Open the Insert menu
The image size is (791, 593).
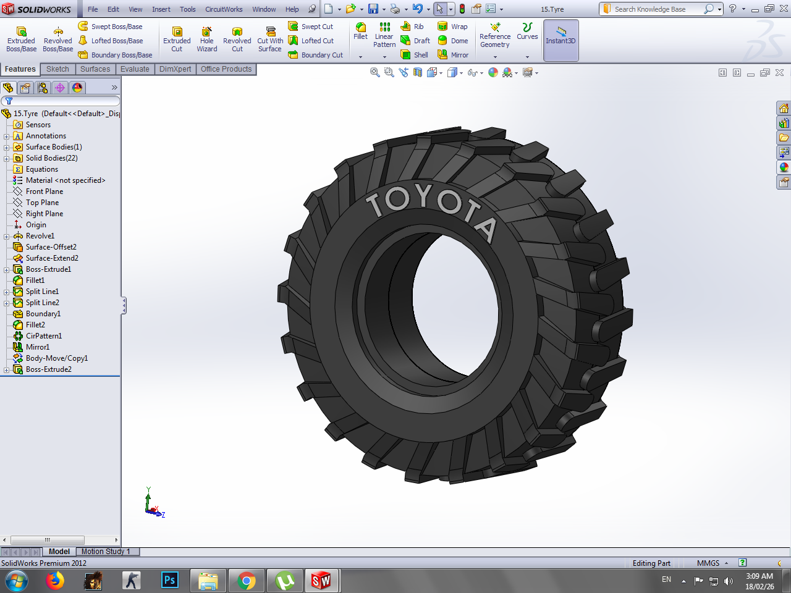(x=161, y=9)
